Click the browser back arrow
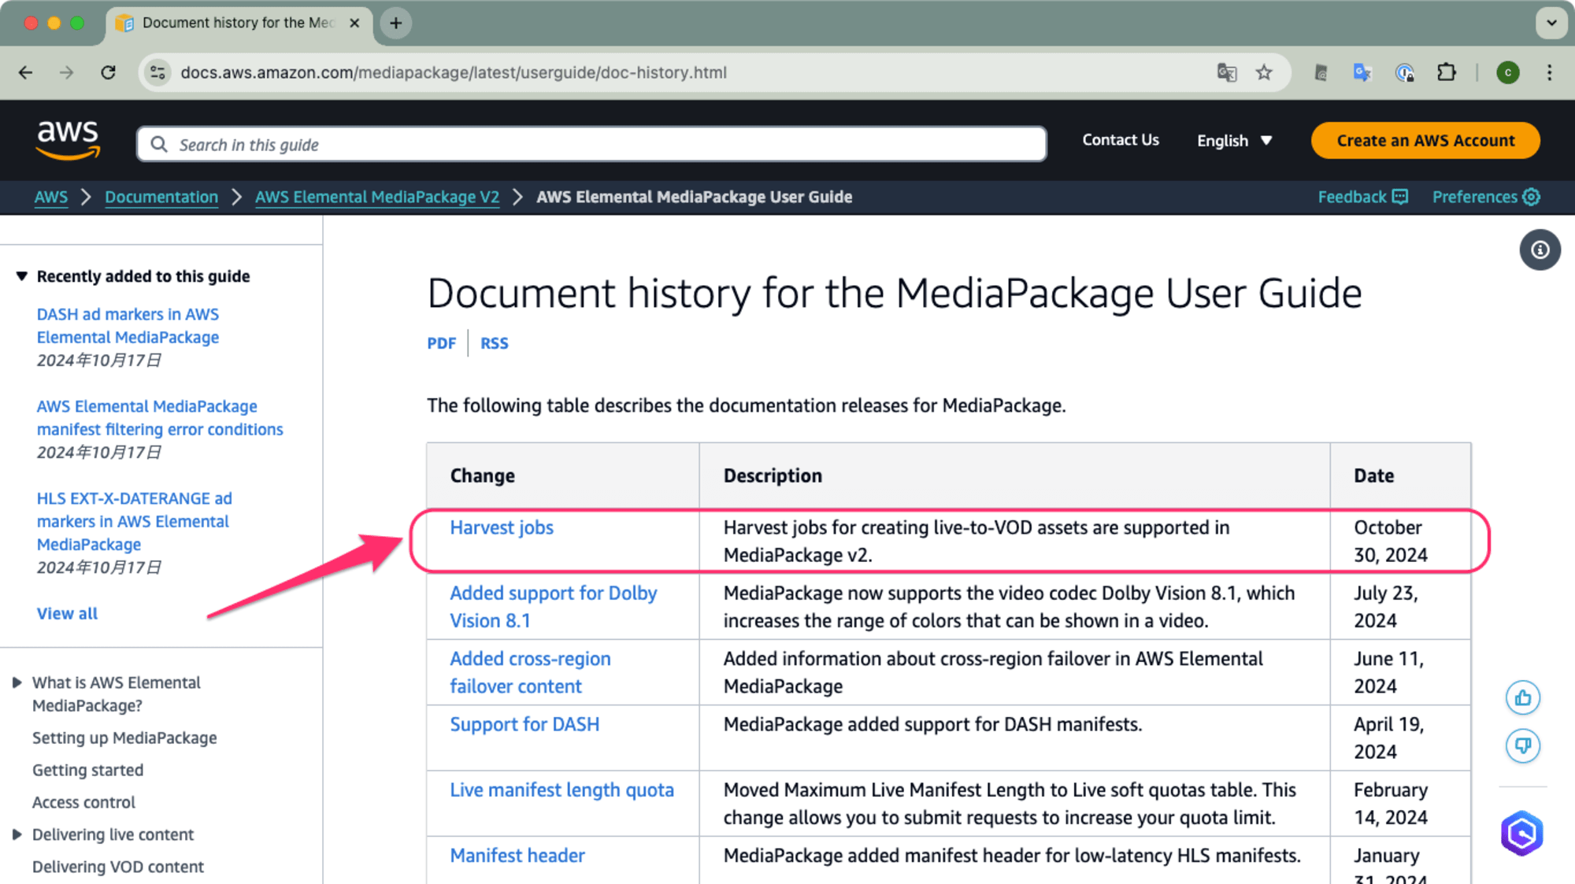Screen dimensions: 1575x884 (x=25, y=72)
